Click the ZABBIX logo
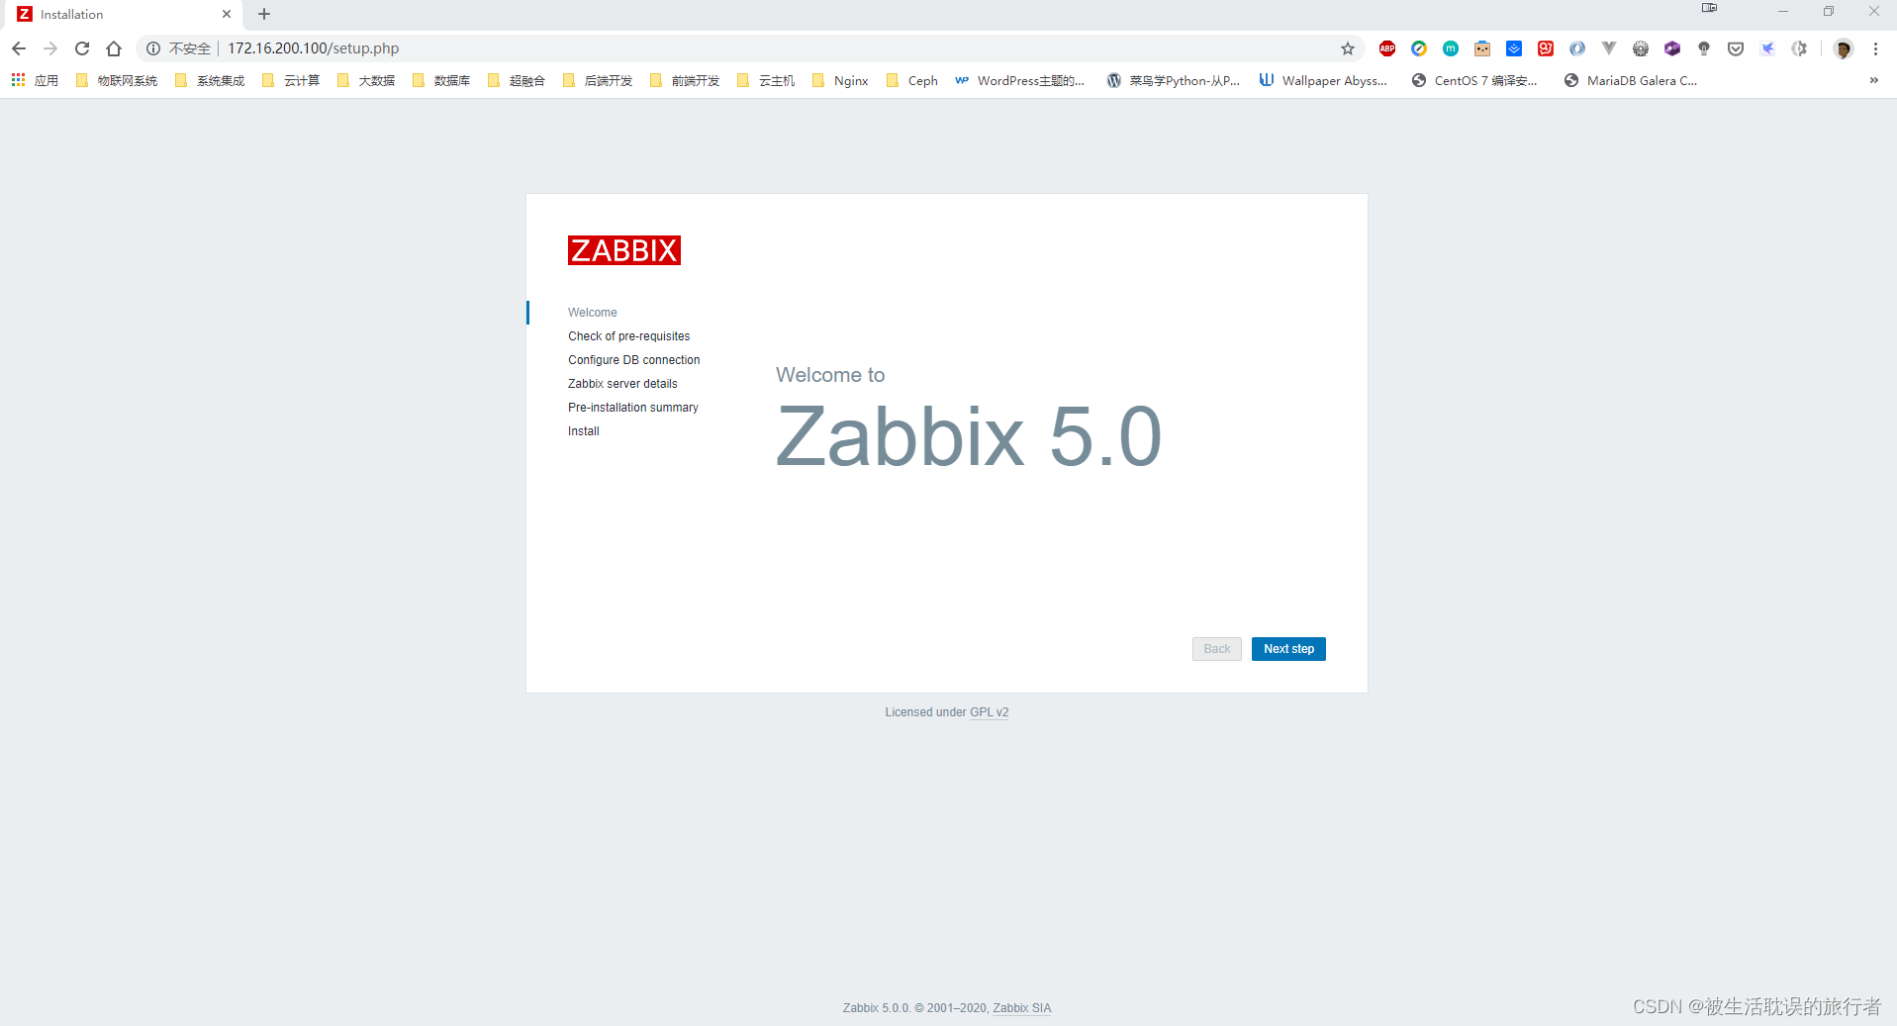1897x1026 pixels. (x=624, y=250)
